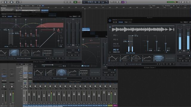The width and height of the screenshot is (191, 107).
Task: Open the tracks area Edit menu
Action: point(22,6)
